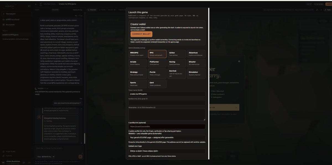The image size is (332, 165).
Task: Open the Tools wrench menu
Action: pos(327,10)
